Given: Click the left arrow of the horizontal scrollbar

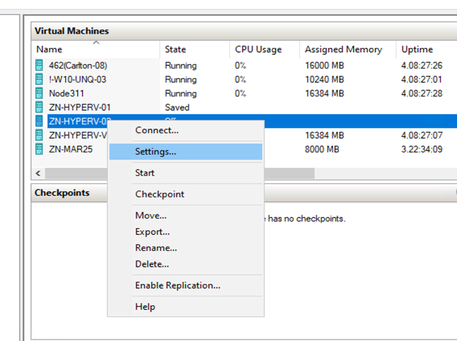Looking at the screenshot, I should (38, 173).
